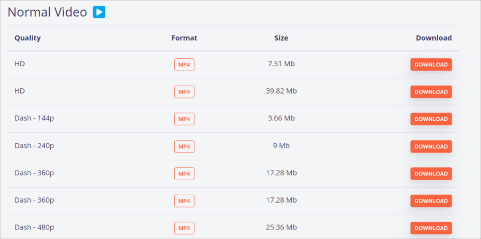Download the 7.51 Mb HD video
The image size is (481, 239).
point(431,65)
